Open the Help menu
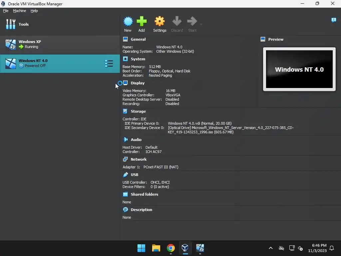Screen dimensions: 341x256 [x=34, y=11]
